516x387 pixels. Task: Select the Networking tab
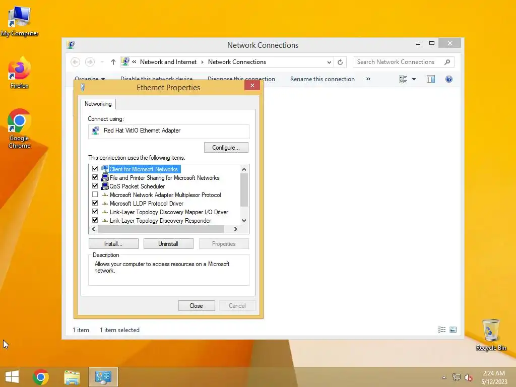pyautogui.click(x=98, y=104)
